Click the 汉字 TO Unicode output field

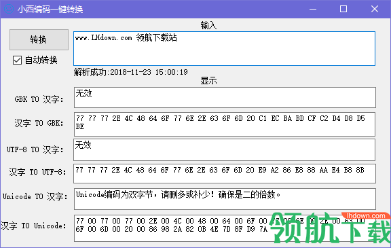(x=225, y=228)
